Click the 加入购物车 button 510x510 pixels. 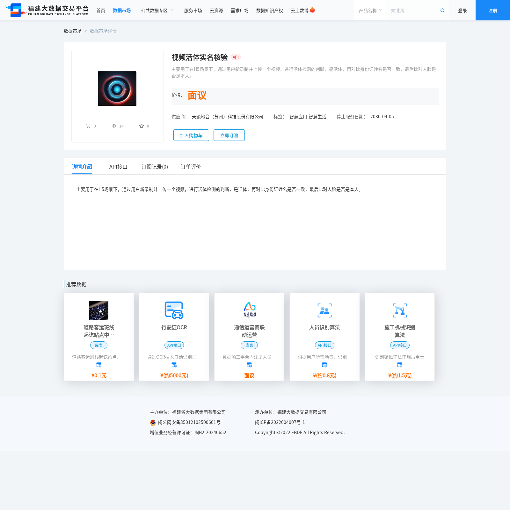coord(191,135)
